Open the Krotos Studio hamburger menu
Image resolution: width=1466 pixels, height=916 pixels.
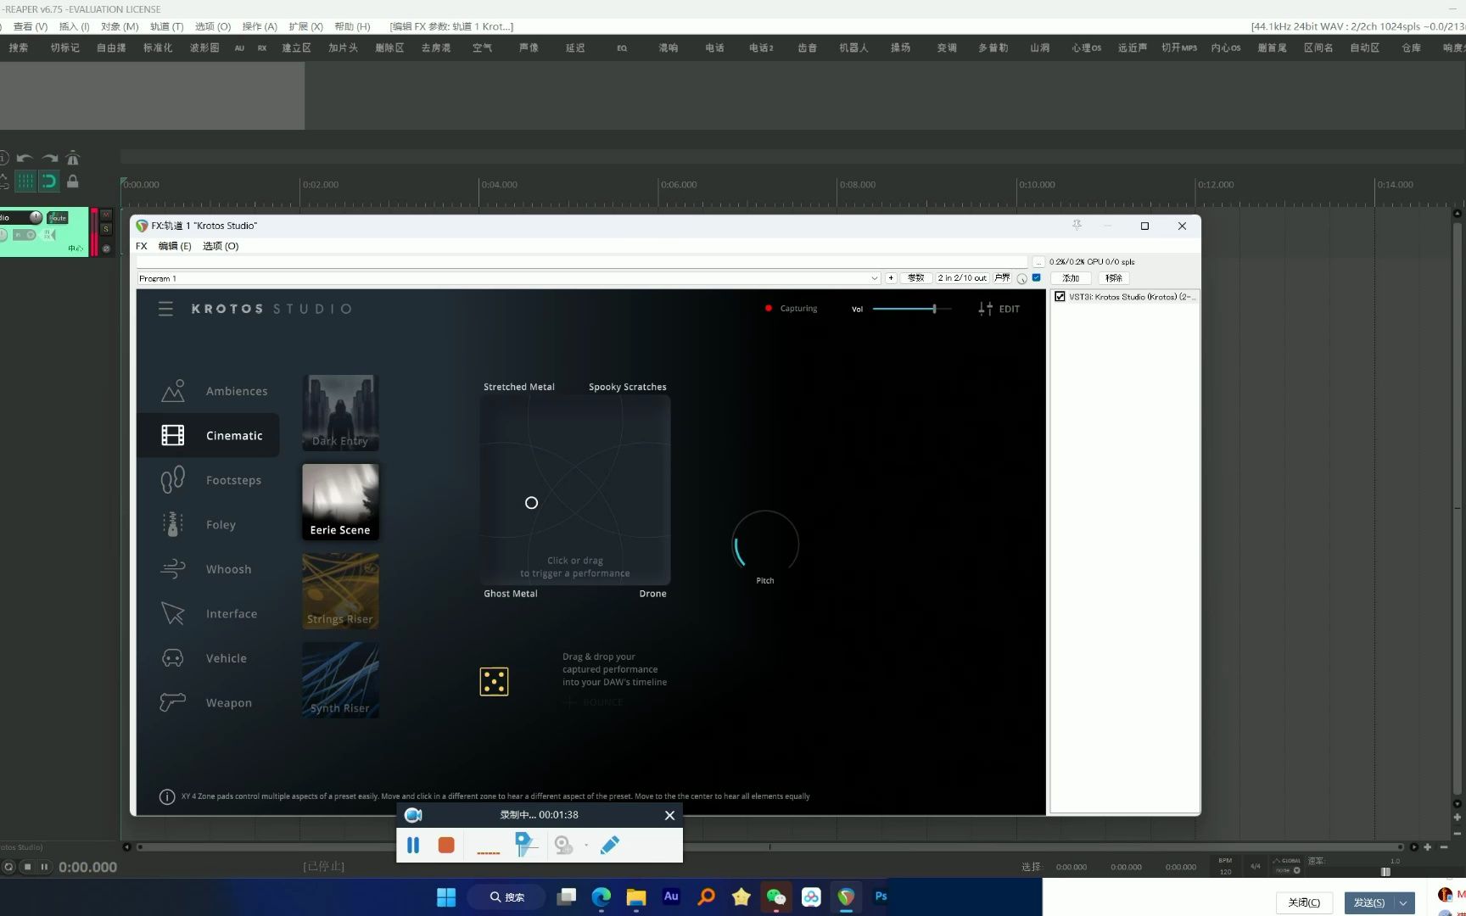[165, 309]
